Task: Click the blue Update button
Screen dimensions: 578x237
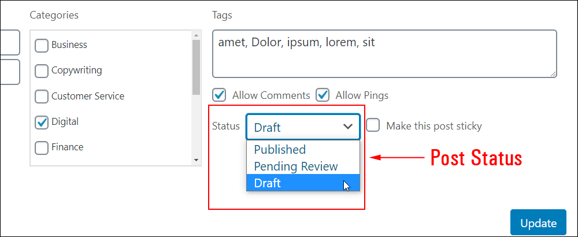Action: (538, 223)
